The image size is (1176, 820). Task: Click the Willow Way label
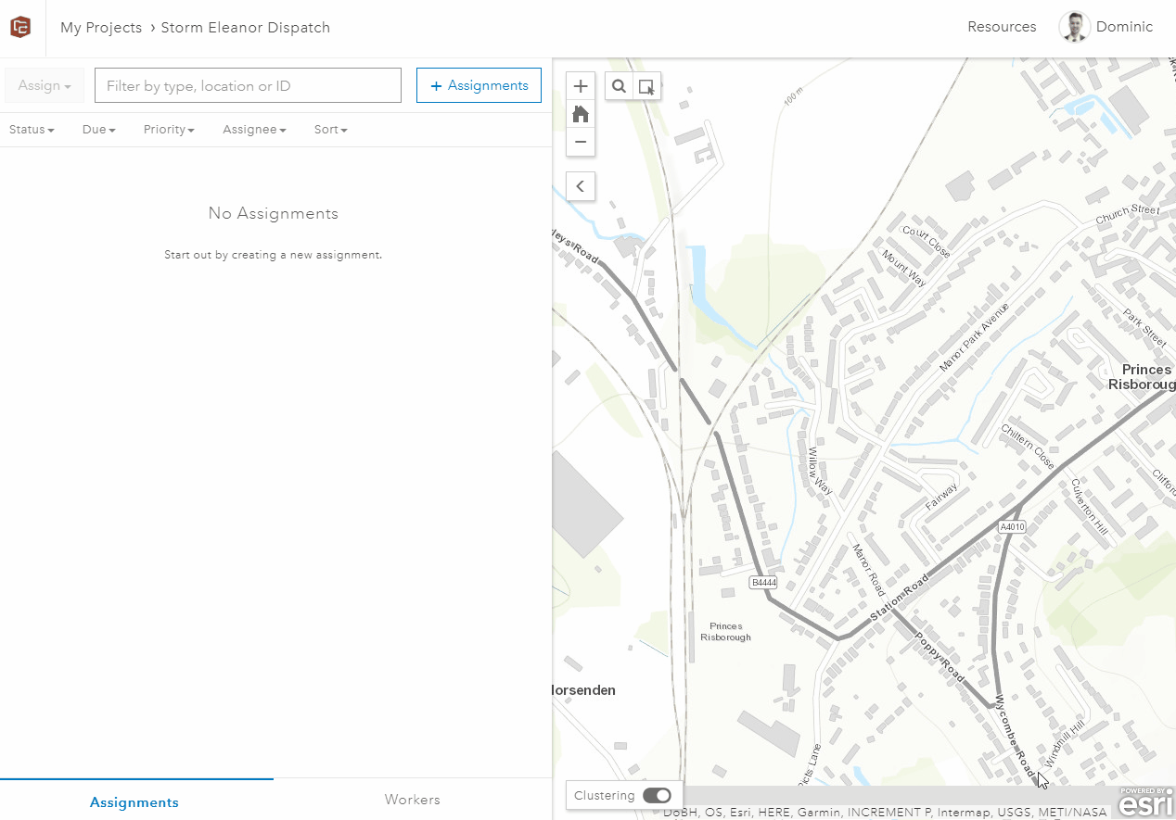818,471
